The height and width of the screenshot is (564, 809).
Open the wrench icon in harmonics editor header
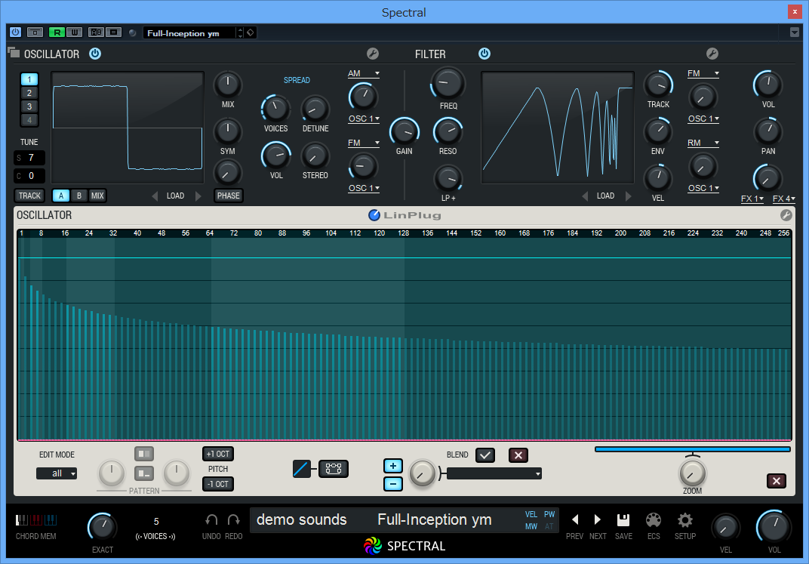coord(786,215)
